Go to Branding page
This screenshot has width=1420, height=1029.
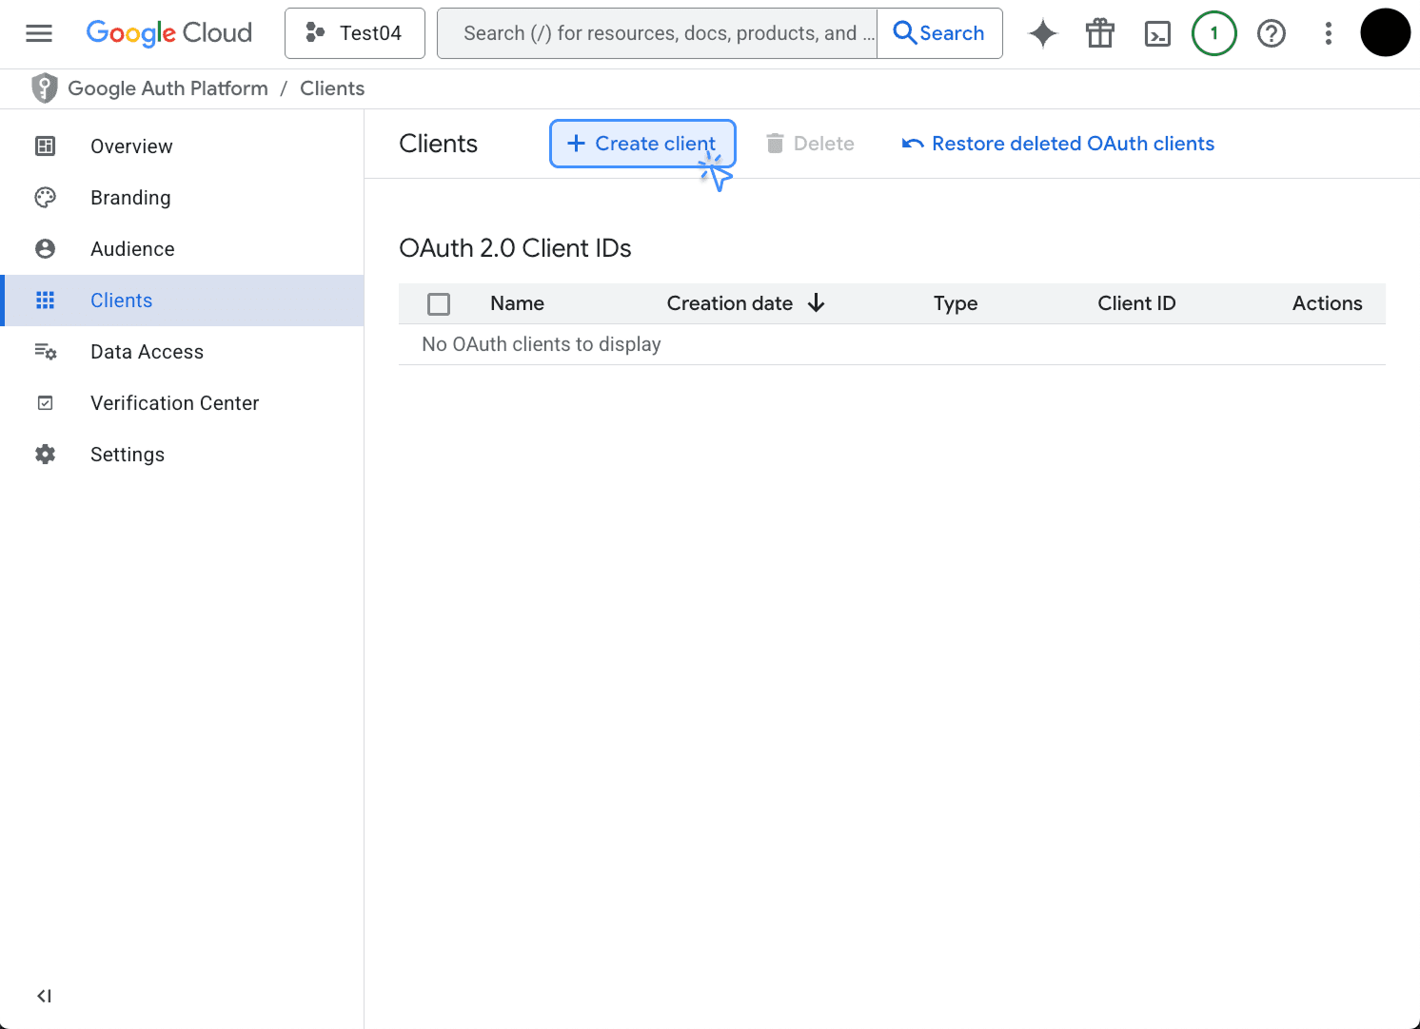pyautogui.click(x=183, y=197)
